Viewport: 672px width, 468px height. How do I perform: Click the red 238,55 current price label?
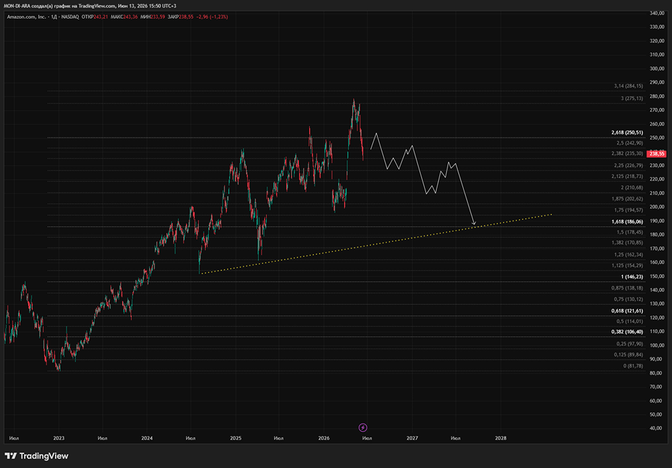[x=657, y=154]
